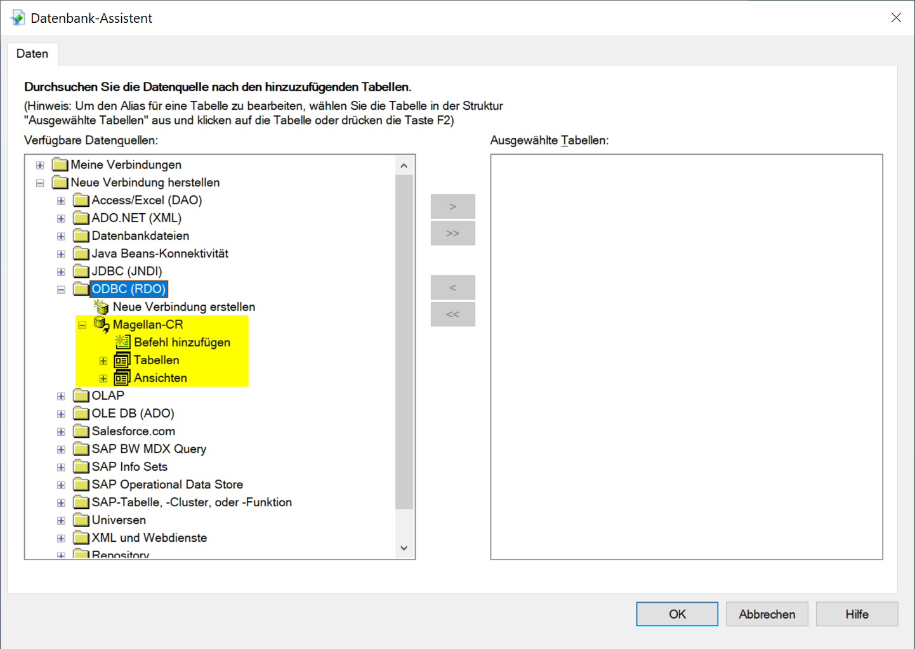Click the Befehl hinzufügen command icon
Image resolution: width=915 pixels, height=649 pixels.
(x=122, y=342)
